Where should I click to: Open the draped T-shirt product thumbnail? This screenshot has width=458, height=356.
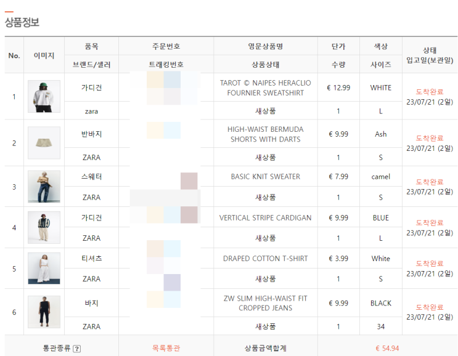(x=44, y=268)
